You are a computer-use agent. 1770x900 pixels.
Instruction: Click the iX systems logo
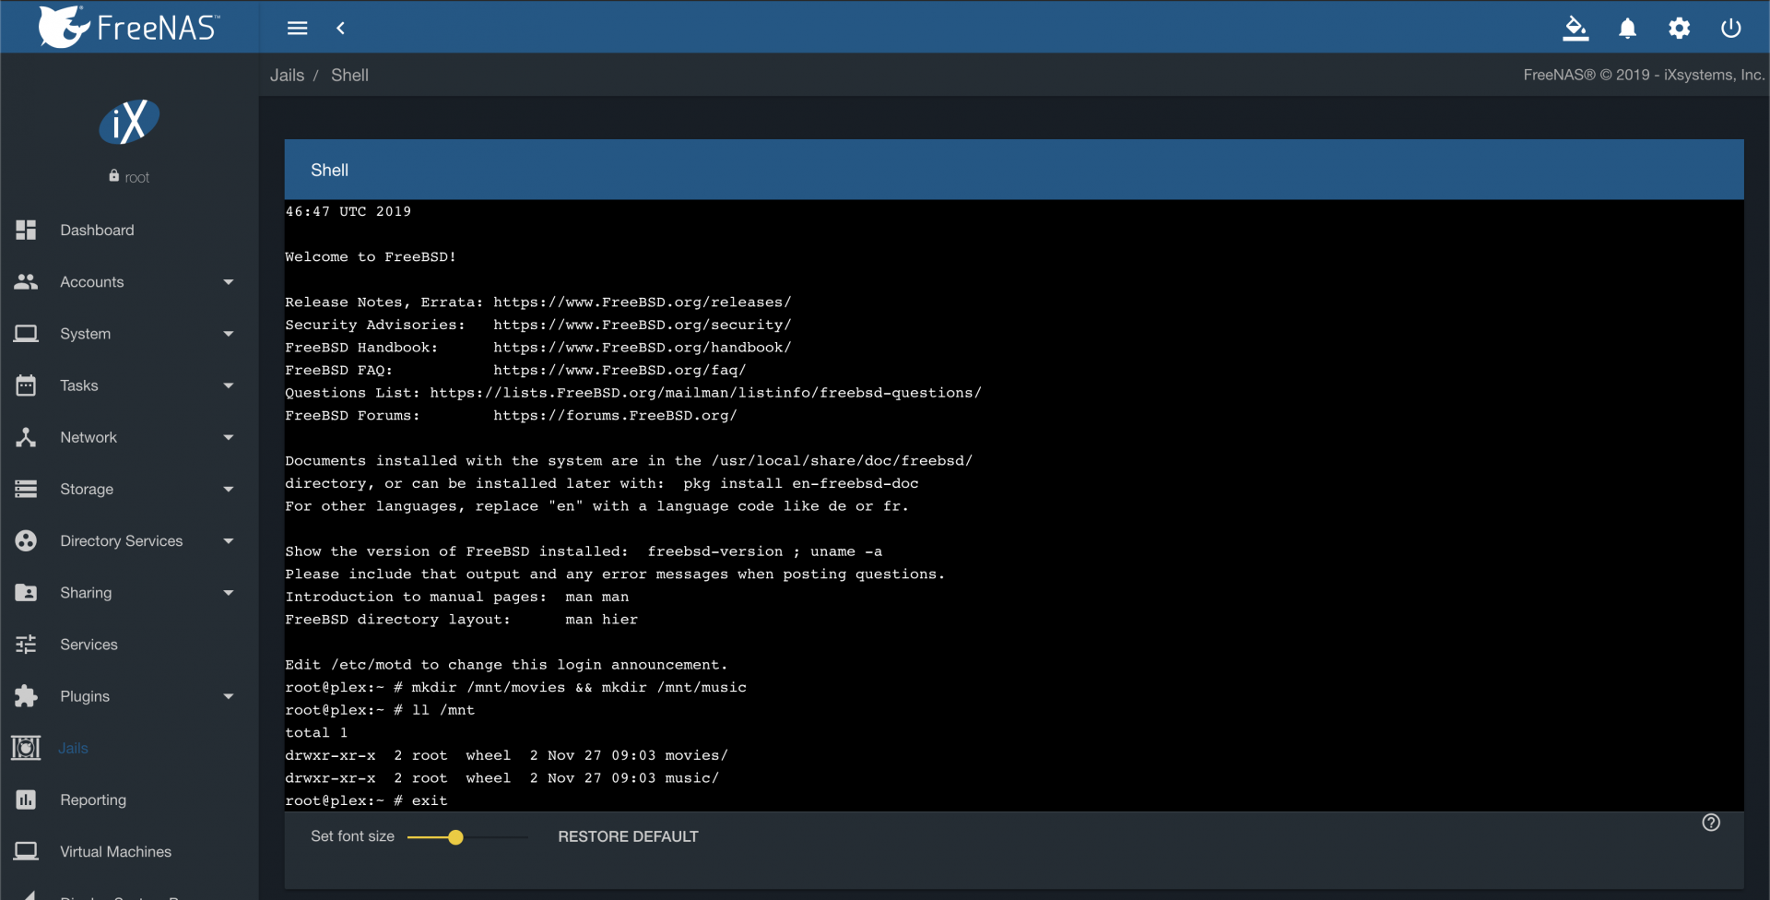[129, 122]
